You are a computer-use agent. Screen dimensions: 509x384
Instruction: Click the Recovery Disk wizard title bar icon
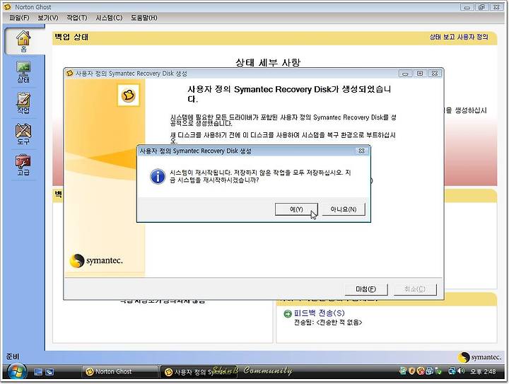coord(69,73)
